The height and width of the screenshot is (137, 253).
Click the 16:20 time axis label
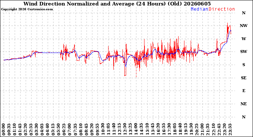[x=158, y=129]
